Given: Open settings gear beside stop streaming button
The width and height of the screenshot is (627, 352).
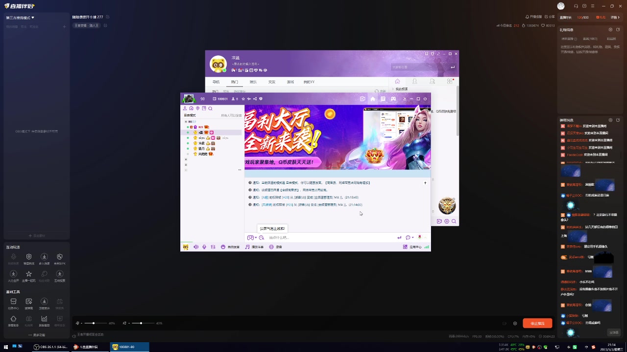Looking at the screenshot, I should click(x=515, y=323).
